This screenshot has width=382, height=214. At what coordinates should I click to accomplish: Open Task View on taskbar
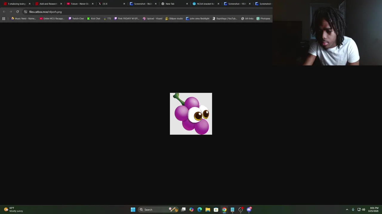[x=183, y=210]
